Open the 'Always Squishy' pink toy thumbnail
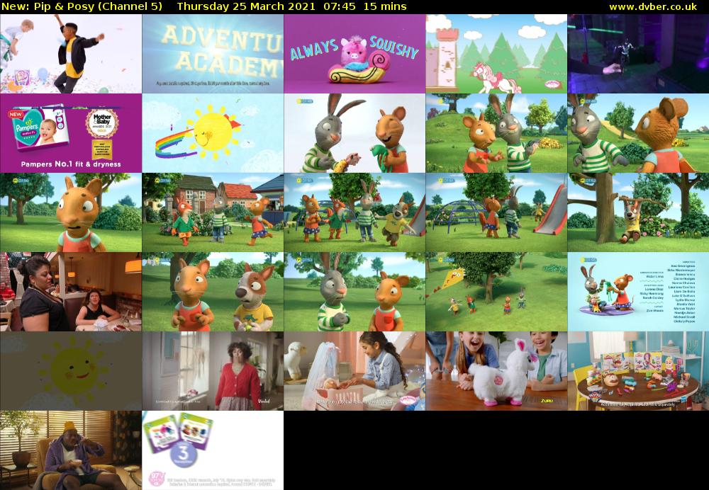 (x=354, y=54)
